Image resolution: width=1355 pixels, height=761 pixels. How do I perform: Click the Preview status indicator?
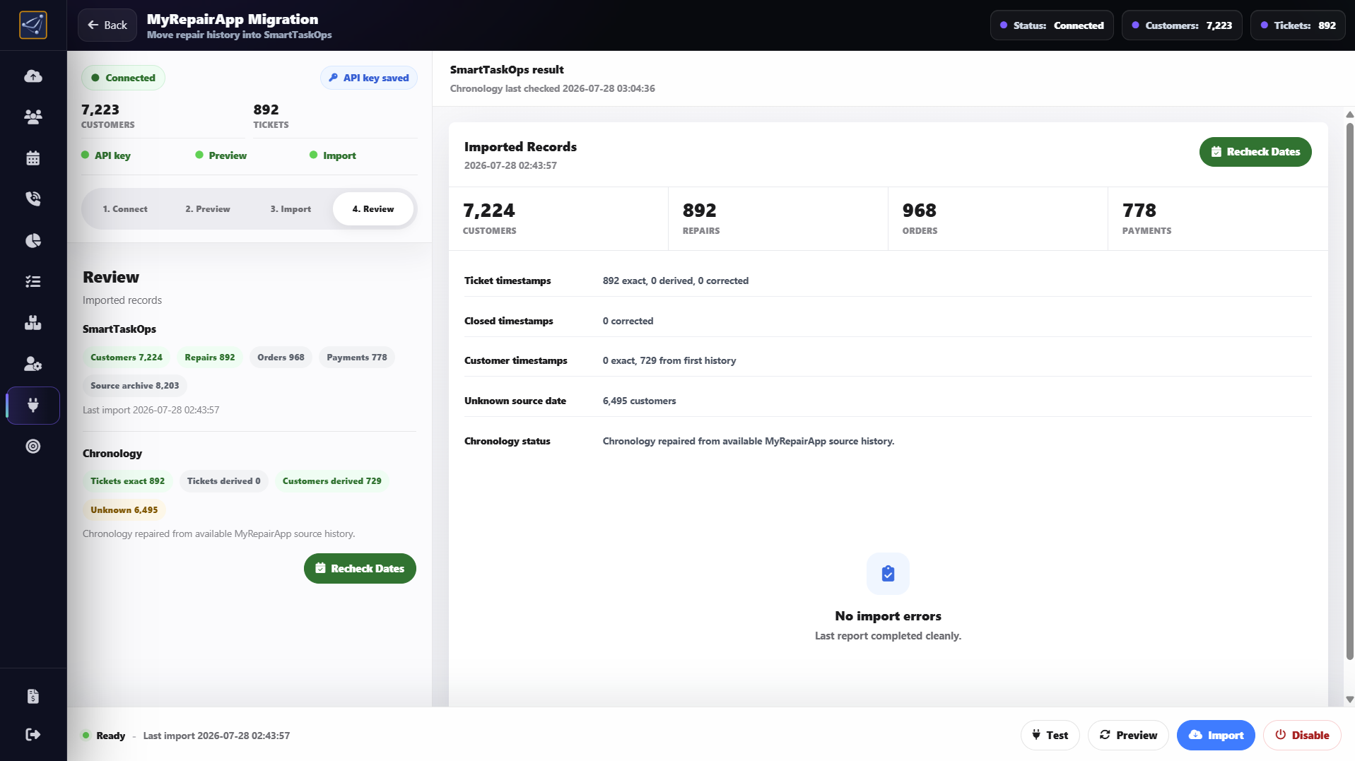pyautogui.click(x=221, y=155)
